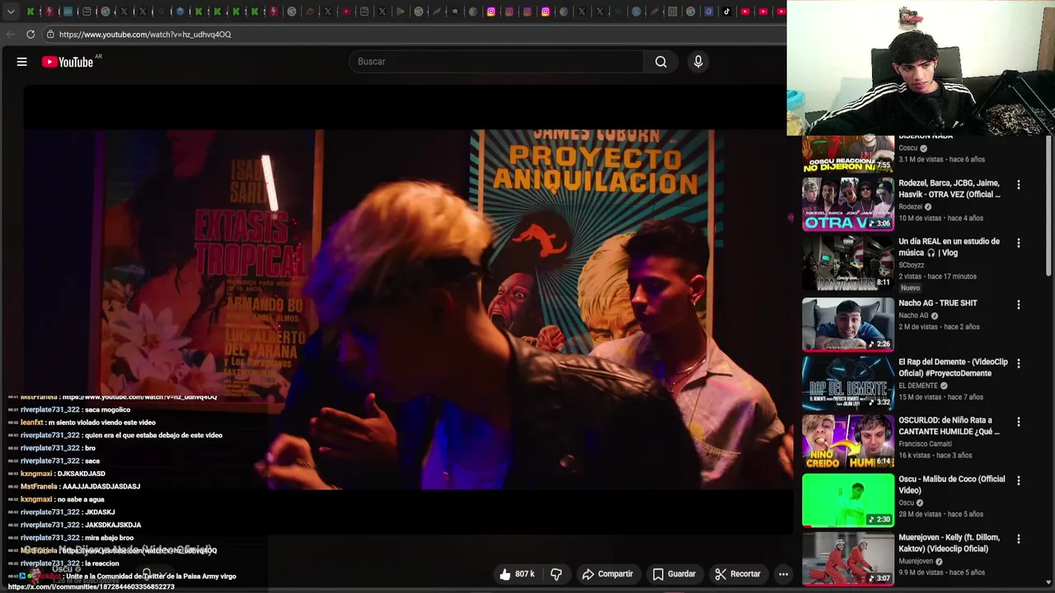Open options menu for El Rap del Demente
Image resolution: width=1055 pixels, height=593 pixels.
click(1019, 363)
